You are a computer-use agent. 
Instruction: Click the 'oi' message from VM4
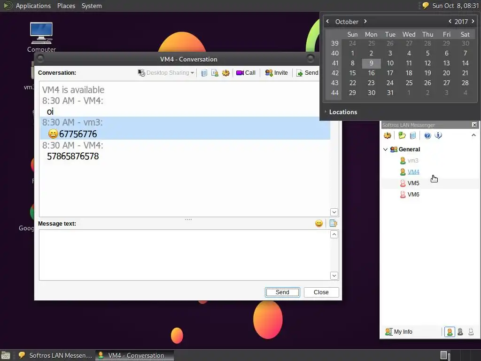50,111
